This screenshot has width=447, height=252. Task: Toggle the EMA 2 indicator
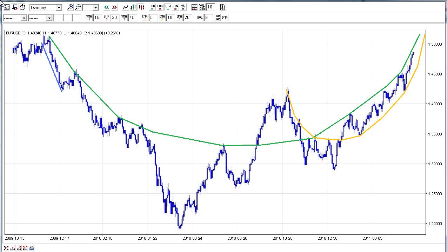click(x=162, y=18)
